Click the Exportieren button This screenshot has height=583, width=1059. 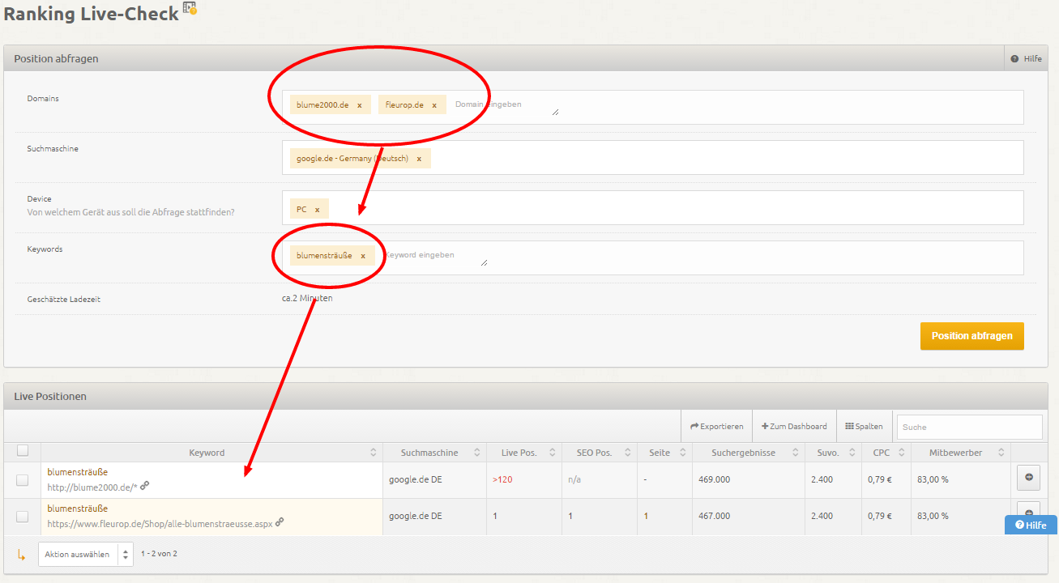pos(716,426)
